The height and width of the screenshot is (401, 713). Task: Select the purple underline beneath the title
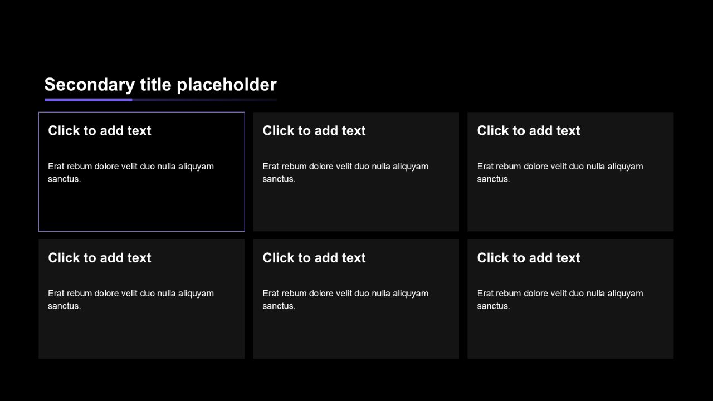pos(89,100)
